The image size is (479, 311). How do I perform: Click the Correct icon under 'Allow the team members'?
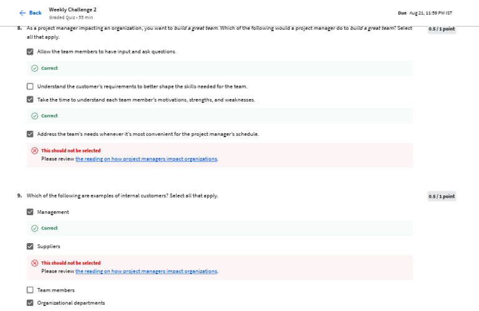34,69
